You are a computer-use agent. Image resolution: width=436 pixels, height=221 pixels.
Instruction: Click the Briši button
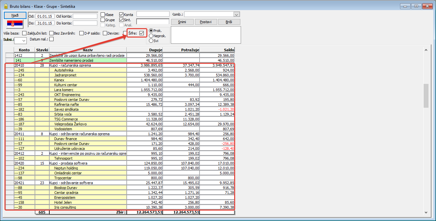coord(229,22)
